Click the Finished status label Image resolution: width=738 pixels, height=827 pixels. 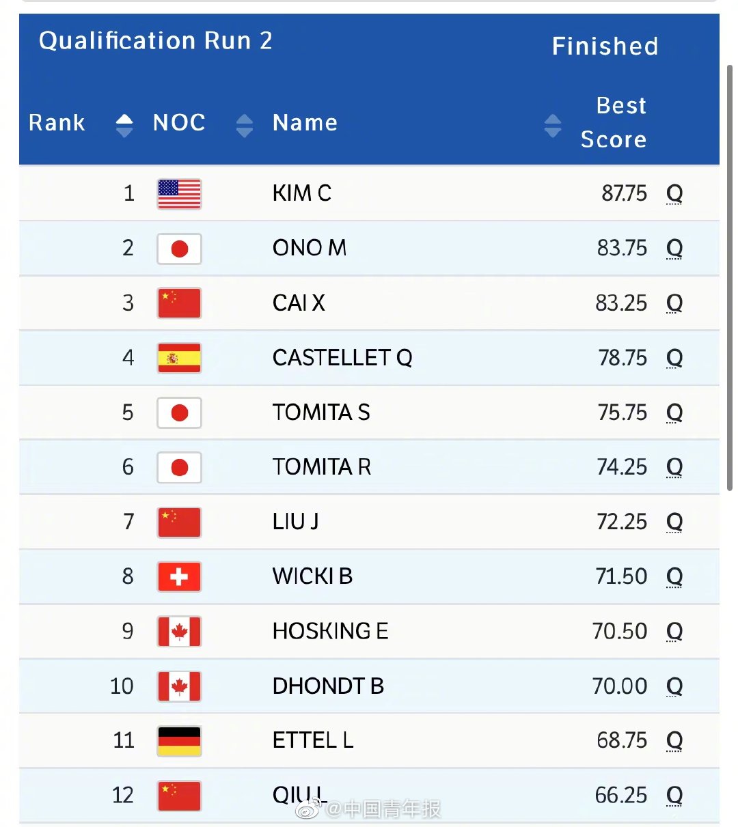[605, 46]
